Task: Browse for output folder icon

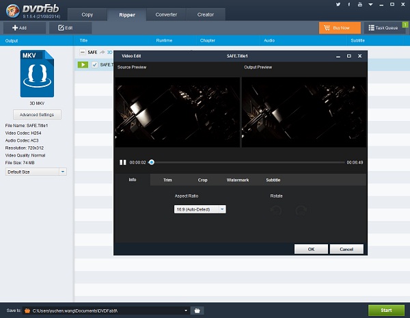Action: click(x=197, y=310)
